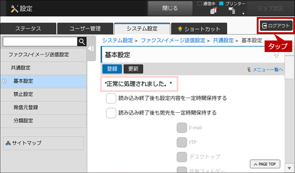295x173 pixels.
Task: Toggle the デスクトップ checkbox
Action: click(182, 157)
